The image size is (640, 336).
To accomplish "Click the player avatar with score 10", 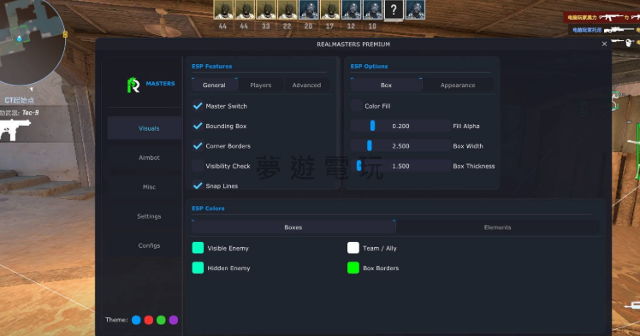I will point(372,9).
